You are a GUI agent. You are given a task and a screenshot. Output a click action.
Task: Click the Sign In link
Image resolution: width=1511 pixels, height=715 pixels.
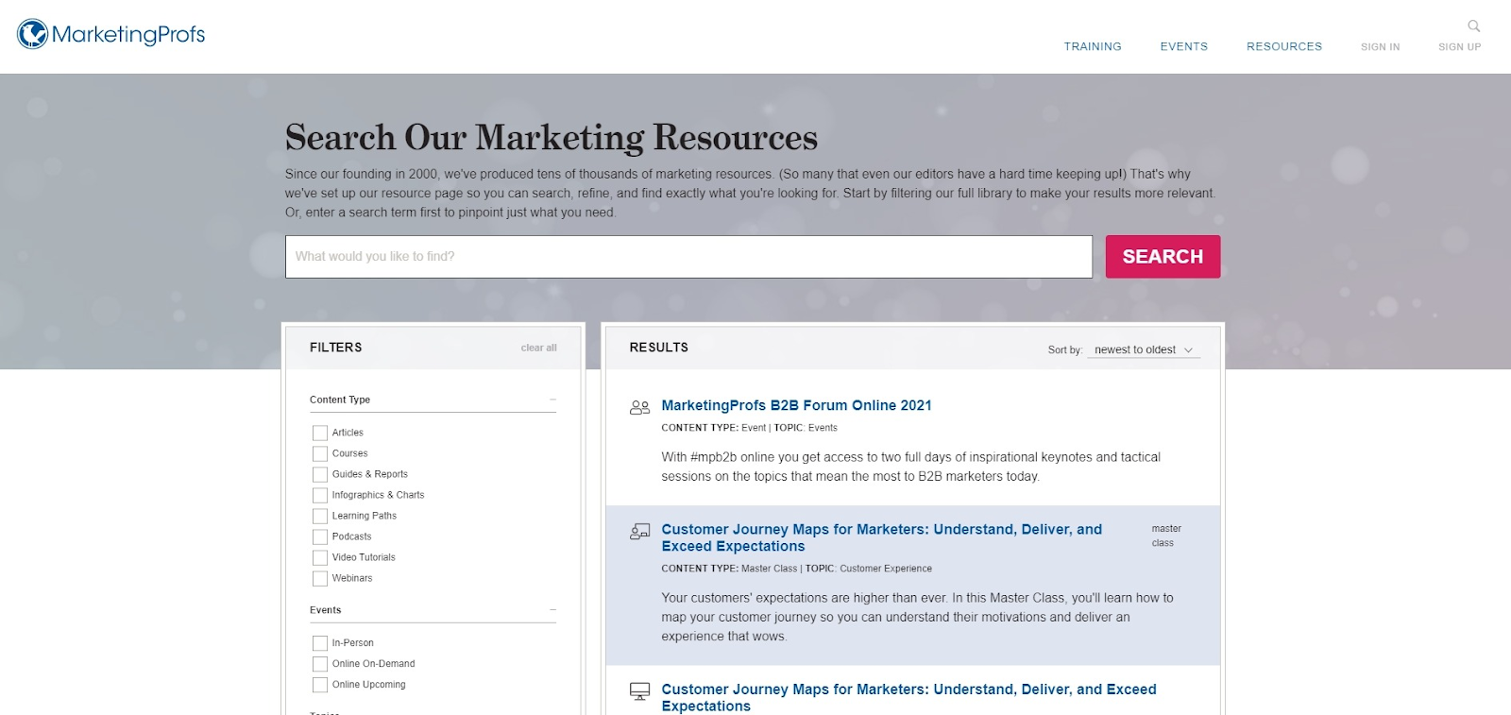point(1380,46)
